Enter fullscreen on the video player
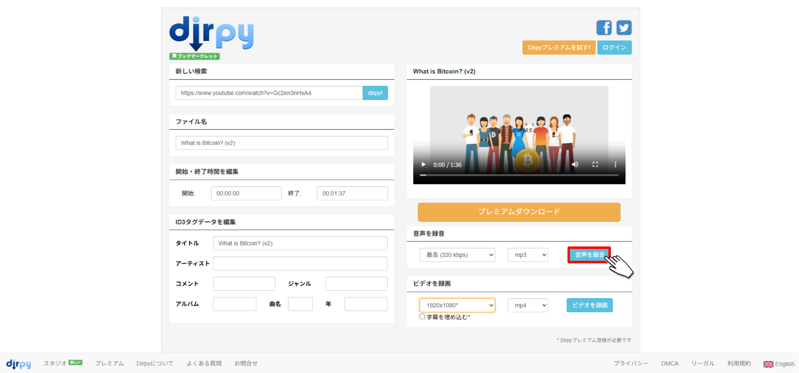 tap(595, 165)
